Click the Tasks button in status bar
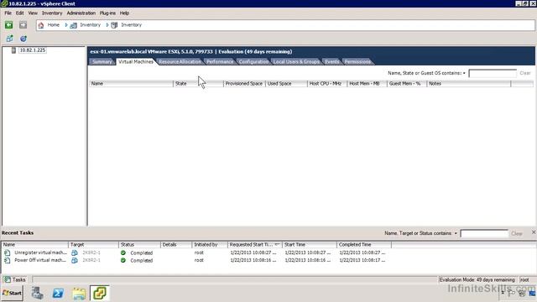This screenshot has width=537, height=302. (x=15, y=279)
